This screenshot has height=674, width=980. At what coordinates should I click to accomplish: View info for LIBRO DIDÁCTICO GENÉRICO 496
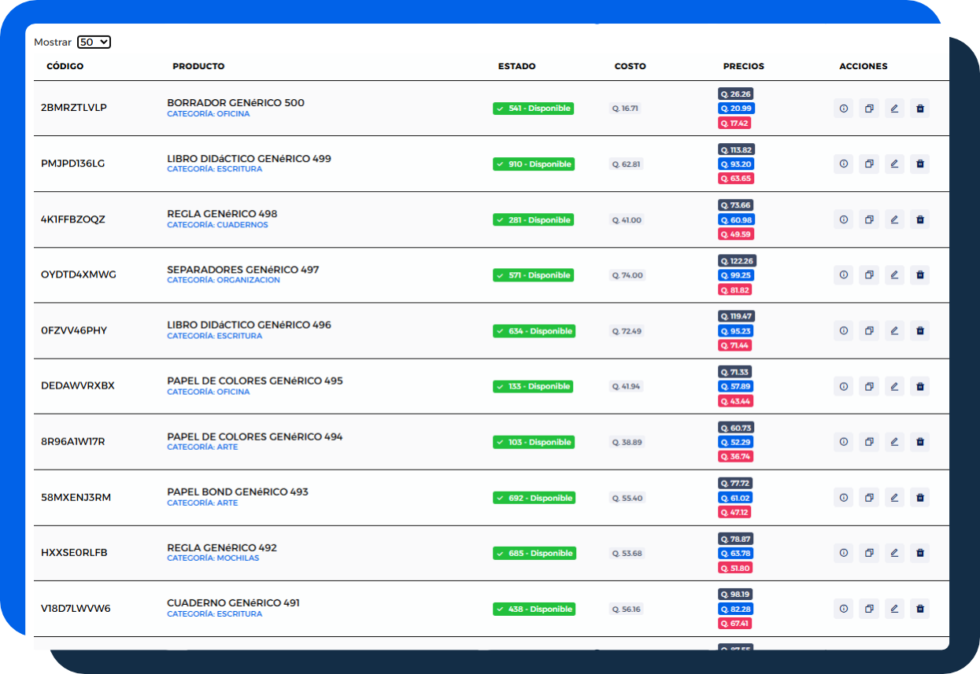tap(844, 330)
